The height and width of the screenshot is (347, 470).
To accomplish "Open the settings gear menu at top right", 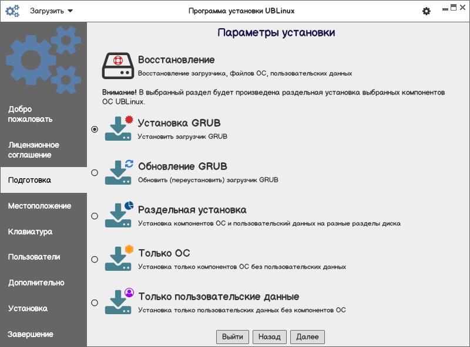I will 427,11.
